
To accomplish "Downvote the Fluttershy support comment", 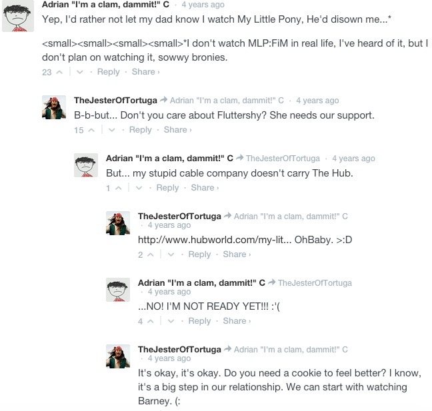I will [x=111, y=130].
